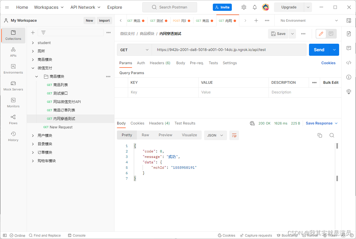Screen dimensions: 356x239
Task: Open the hamburger menu icon
Action: pyautogui.click(x=7, y=7)
